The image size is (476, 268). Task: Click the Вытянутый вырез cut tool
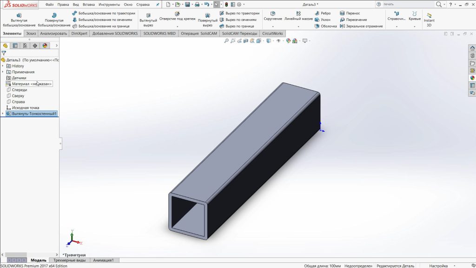pos(148,20)
